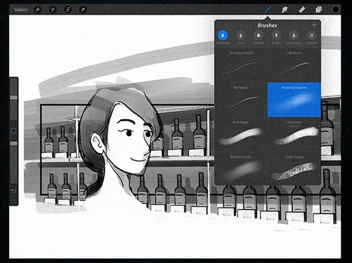The height and width of the screenshot is (263, 352).
Task: Select the Eraser tool icon
Action: click(302, 10)
